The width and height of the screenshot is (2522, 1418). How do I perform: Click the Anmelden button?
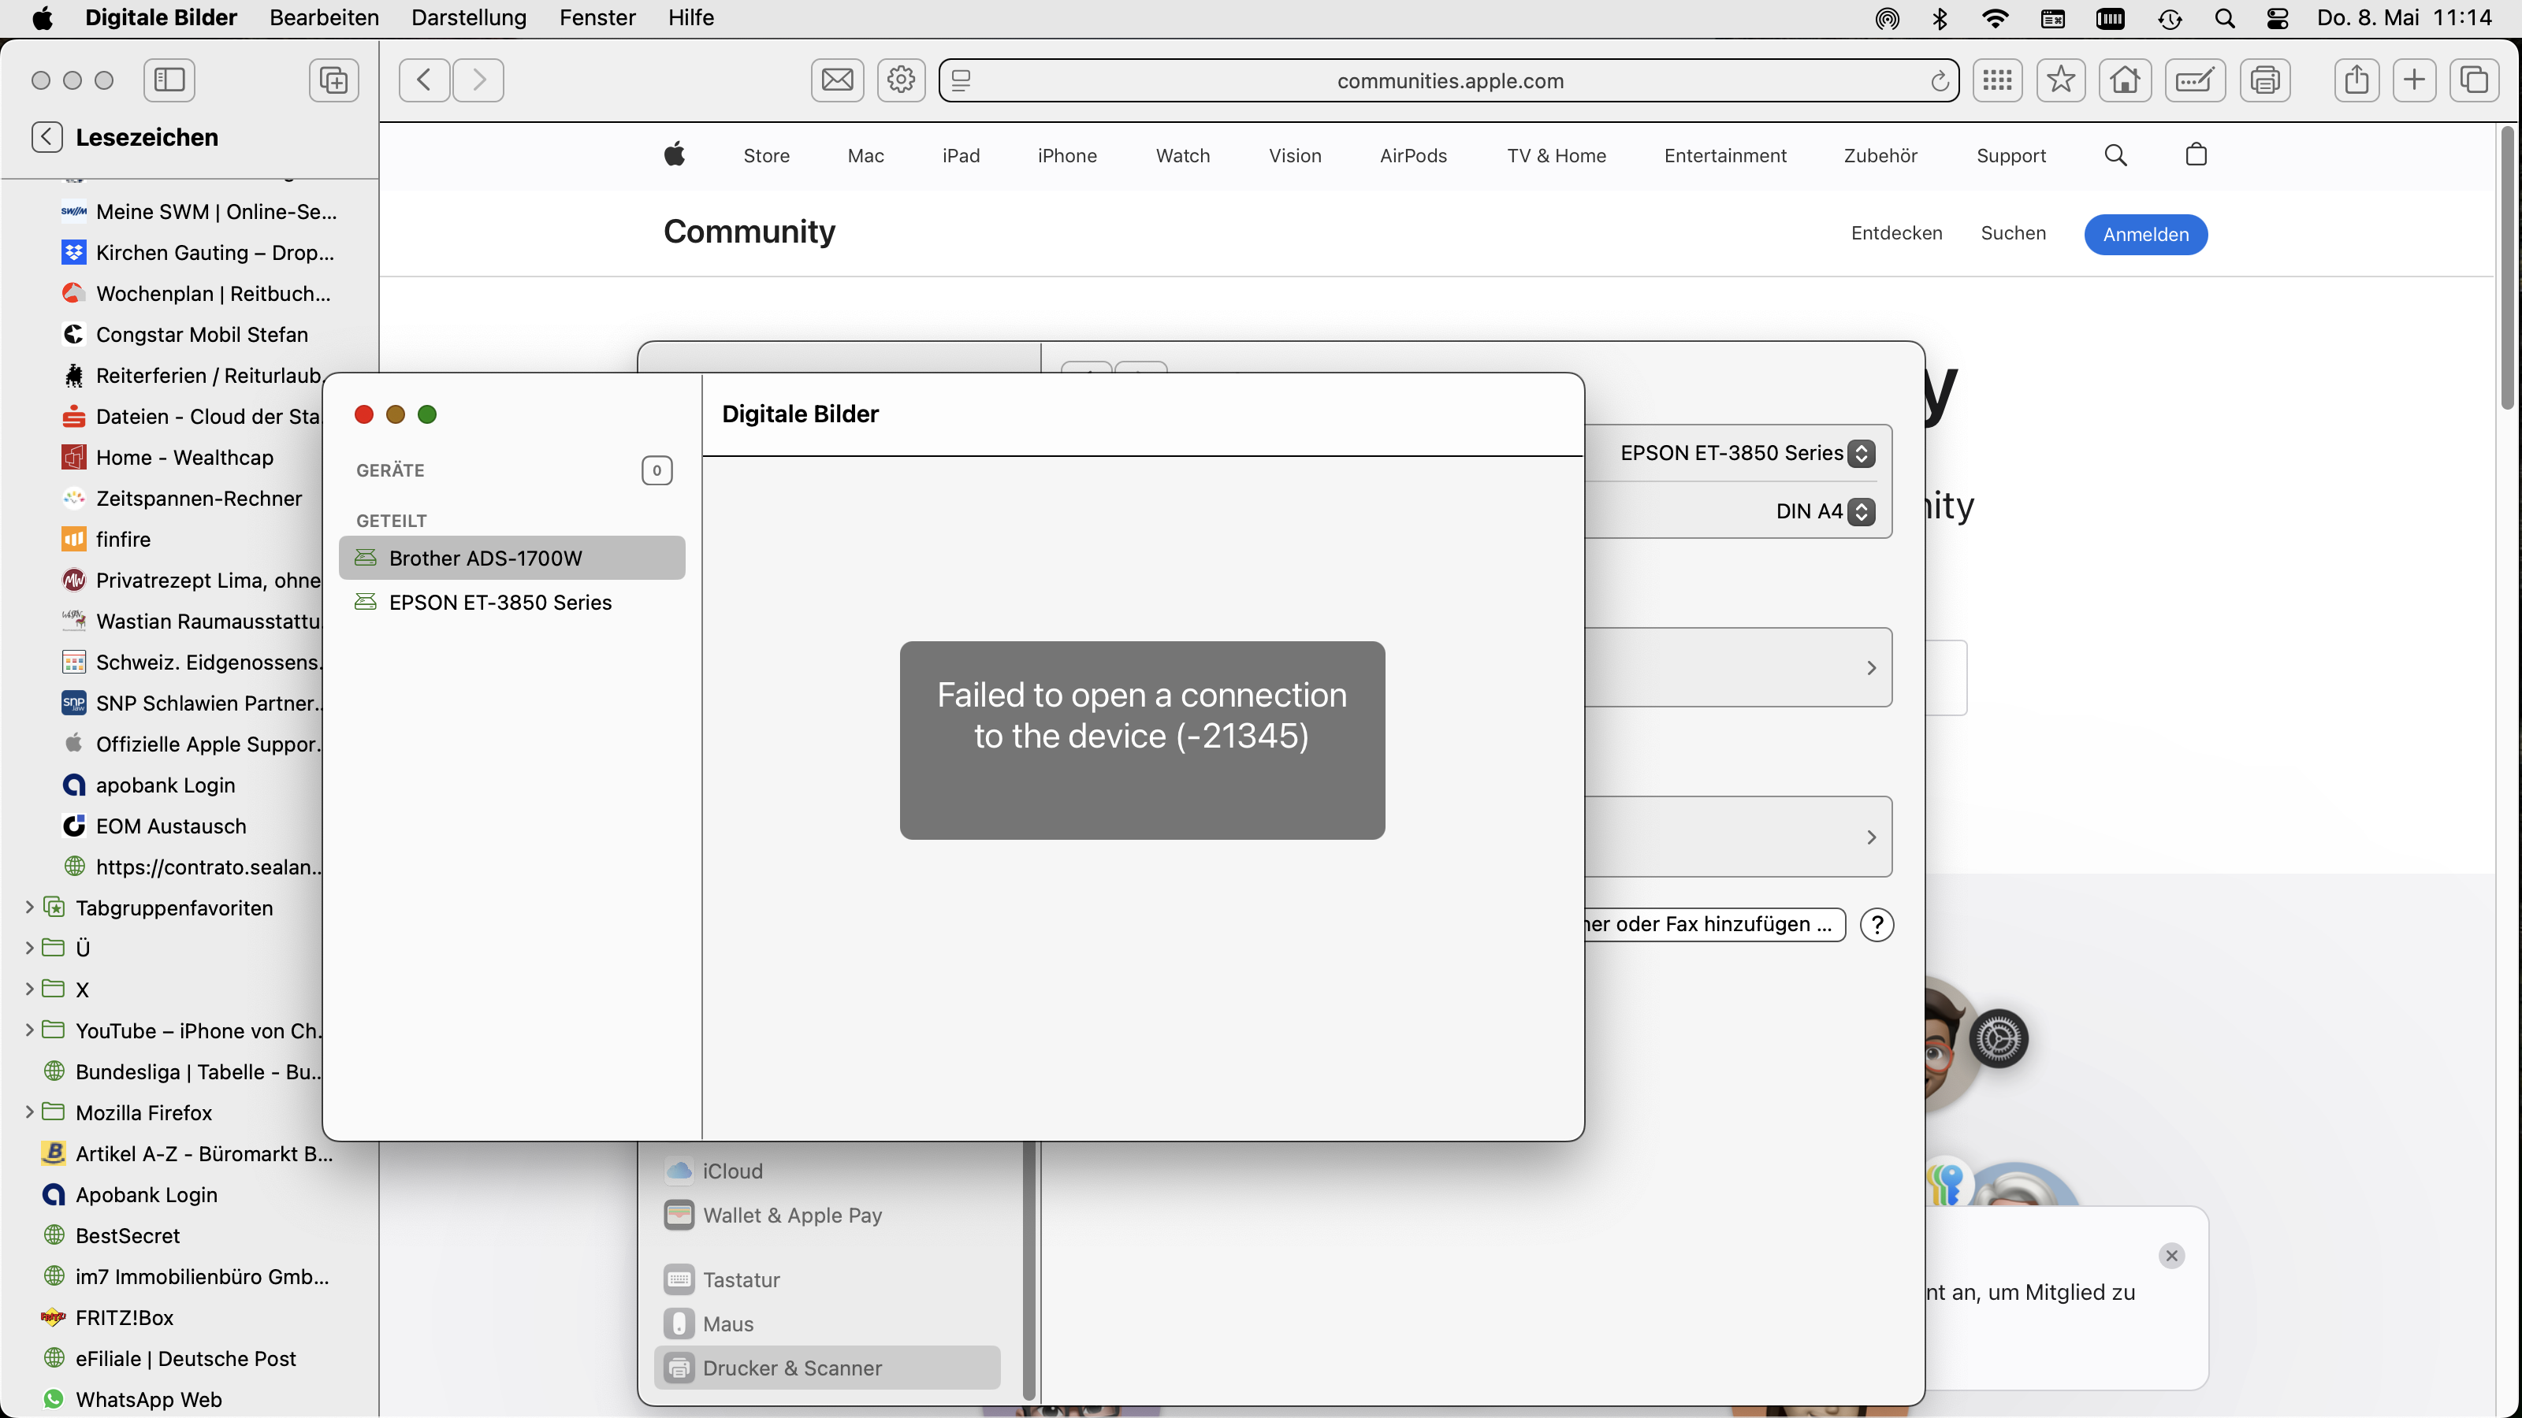[2145, 234]
